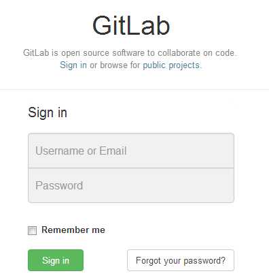Image resolution: width=269 pixels, height=280 pixels.
Task: Click inside the Password box placeholder
Action: click(59, 185)
